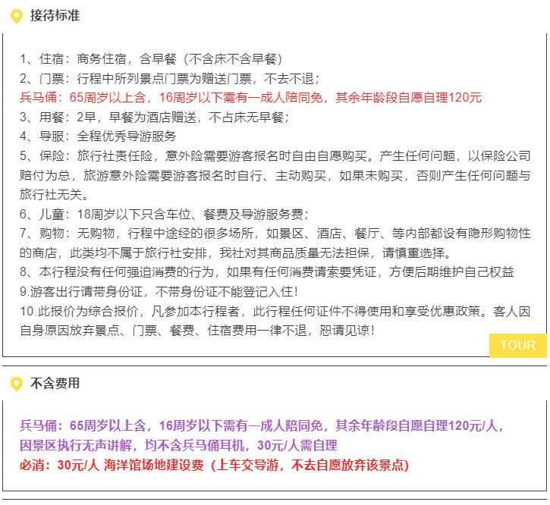Click the red line '必消：30元/人 海洋馆场地建设费'
550x505 pixels.
(x=215, y=466)
